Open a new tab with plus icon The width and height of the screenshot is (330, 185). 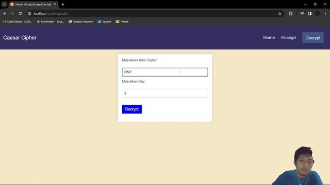pos(63,4)
